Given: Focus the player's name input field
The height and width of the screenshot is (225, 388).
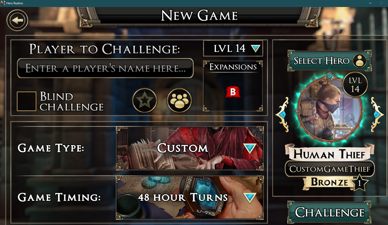Looking at the screenshot, I should click(x=105, y=68).
